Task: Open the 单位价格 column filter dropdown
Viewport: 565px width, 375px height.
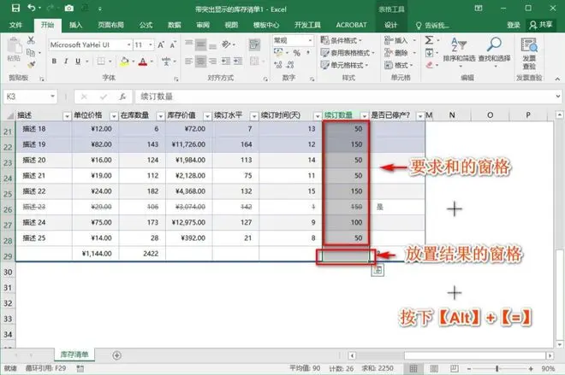Action: click(114, 116)
